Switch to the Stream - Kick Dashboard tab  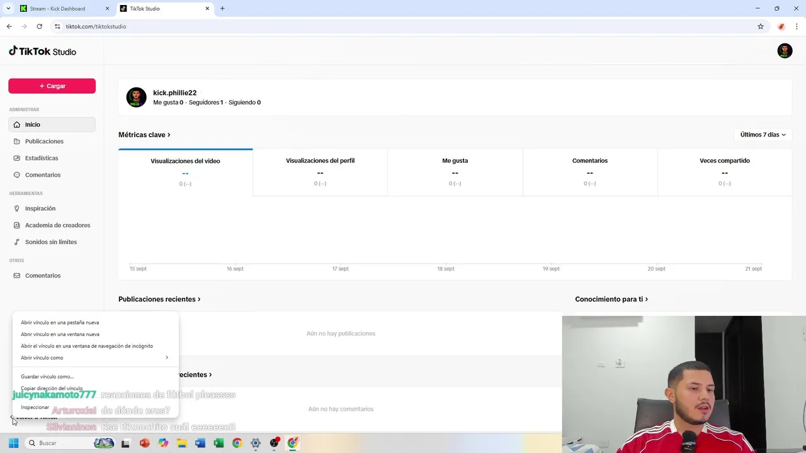tap(64, 9)
